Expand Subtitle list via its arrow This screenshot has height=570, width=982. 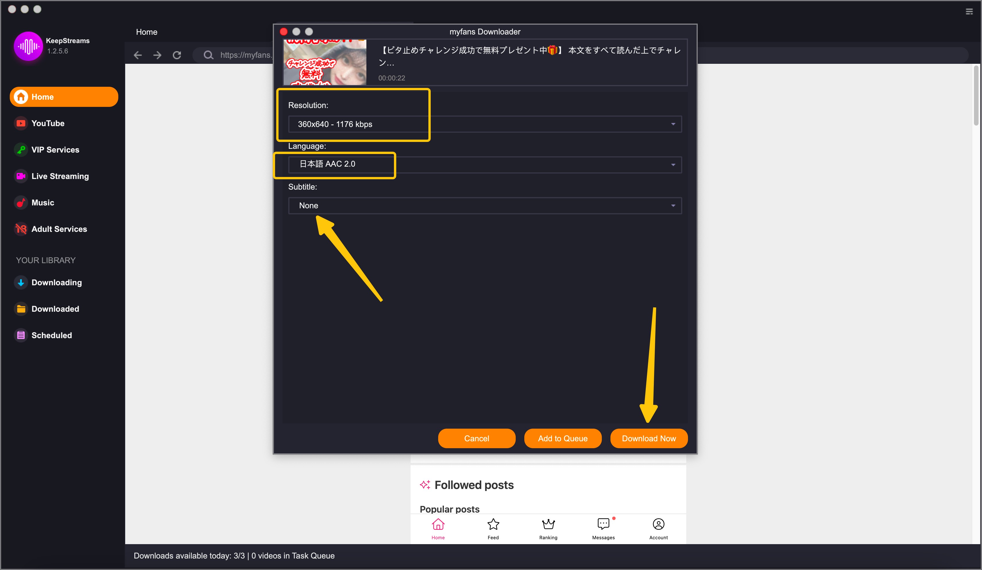click(x=673, y=205)
